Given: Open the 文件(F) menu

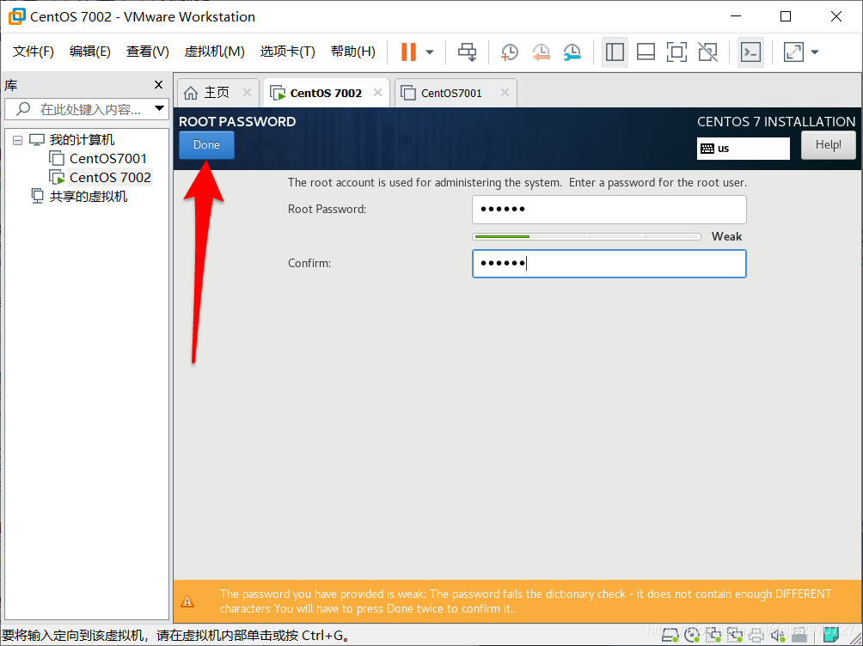Looking at the screenshot, I should 33,52.
